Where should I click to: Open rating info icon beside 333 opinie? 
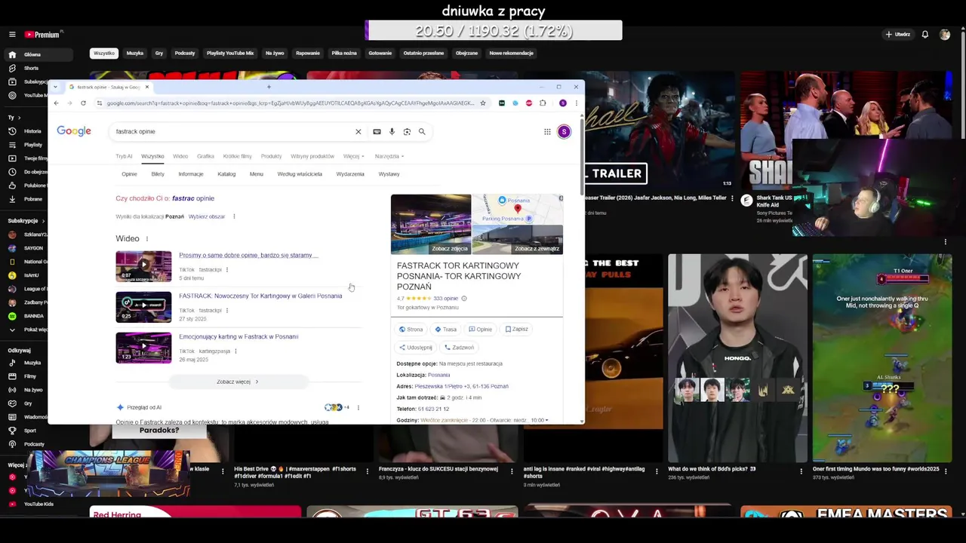(x=464, y=299)
